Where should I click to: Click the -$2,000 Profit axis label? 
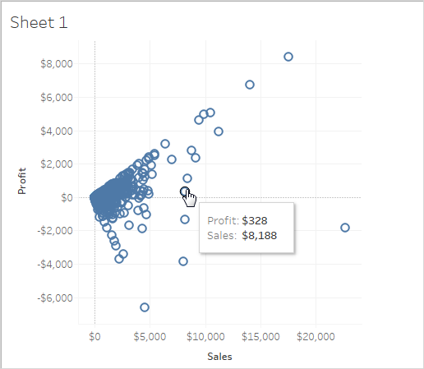(x=55, y=231)
